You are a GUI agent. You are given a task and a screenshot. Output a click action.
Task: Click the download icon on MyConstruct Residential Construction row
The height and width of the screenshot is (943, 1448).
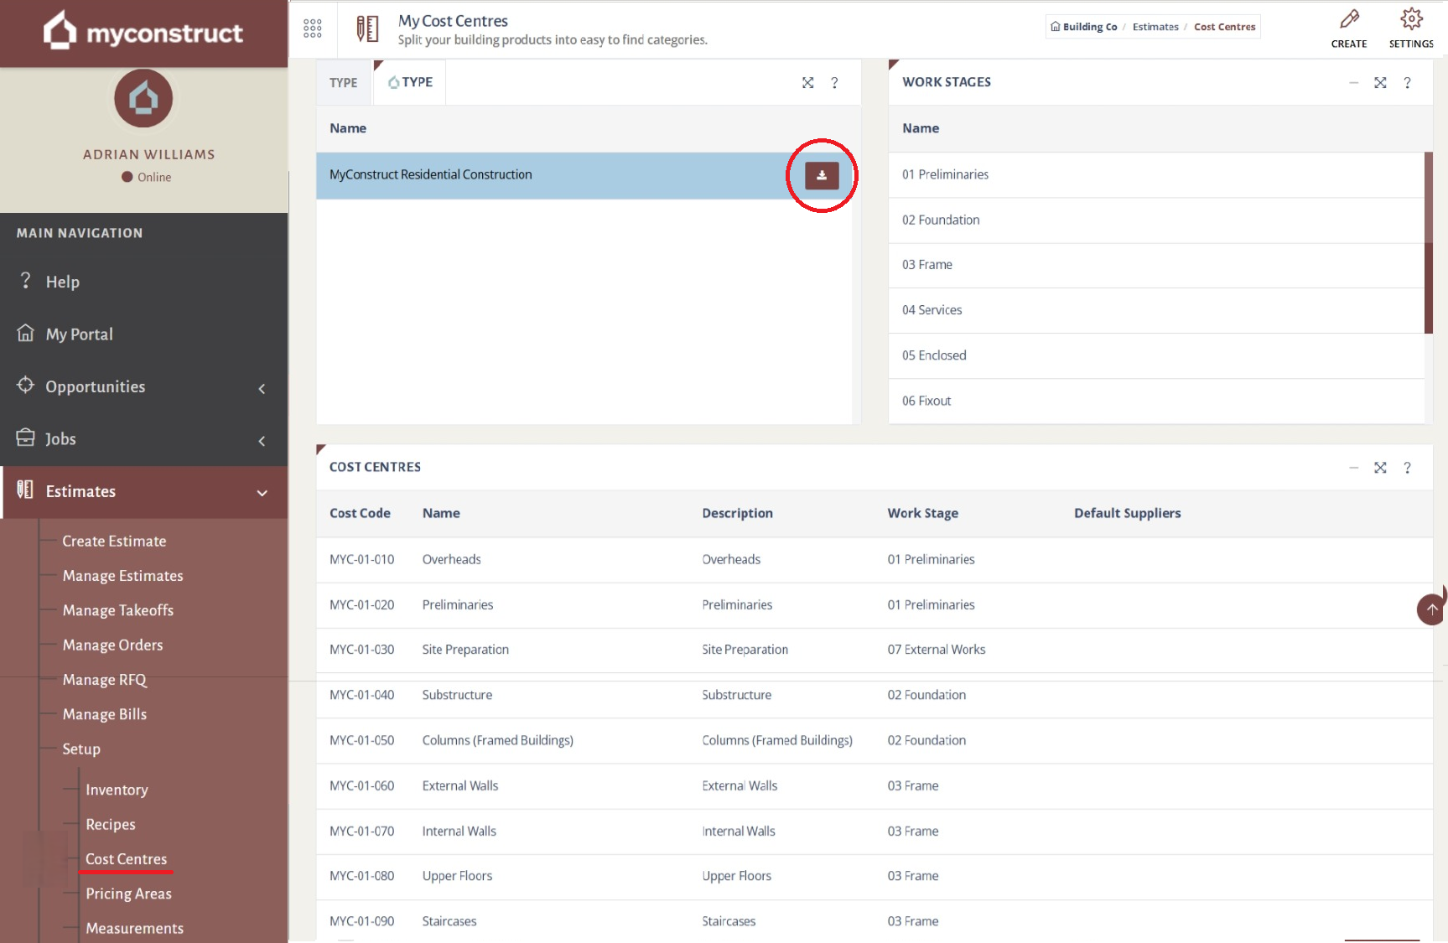click(x=822, y=175)
